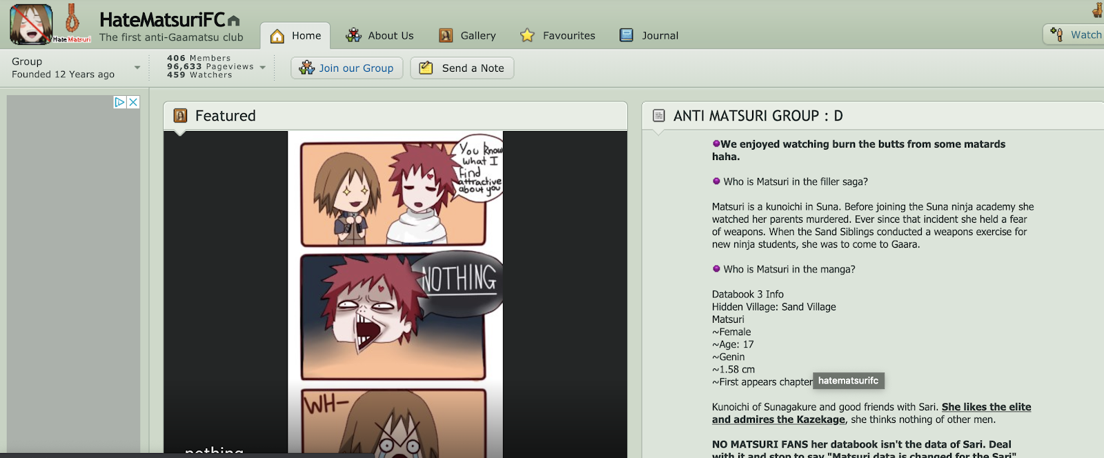Click the AdChoices triangle icon on the ad
The width and height of the screenshot is (1104, 458).
[119, 102]
